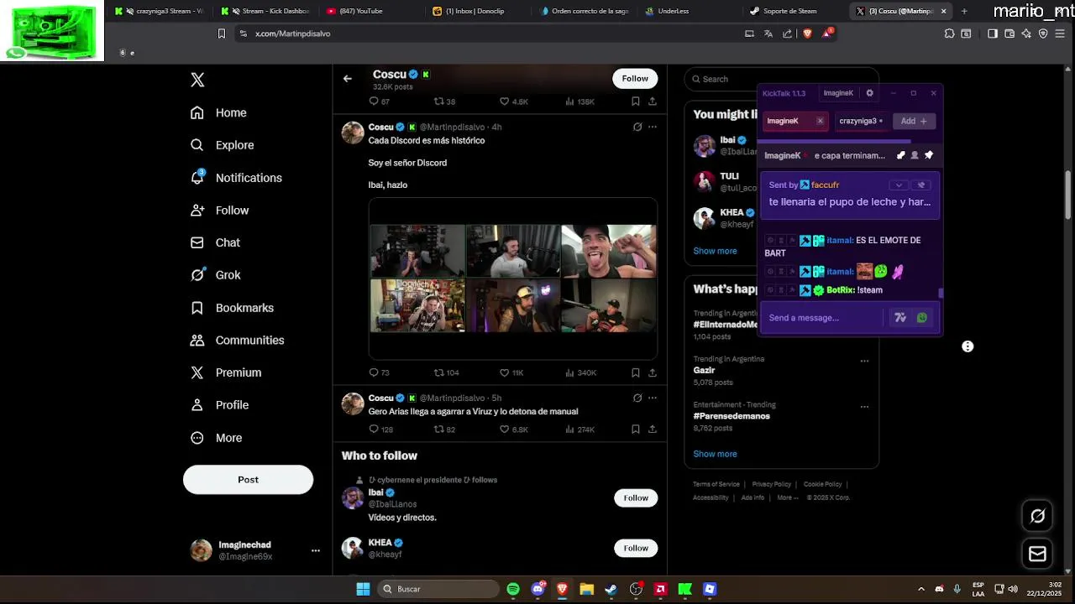Viewport: 1075px width, 604px height.
Task: Open Grok action on the 'Cada Discord' post
Action: point(637,127)
